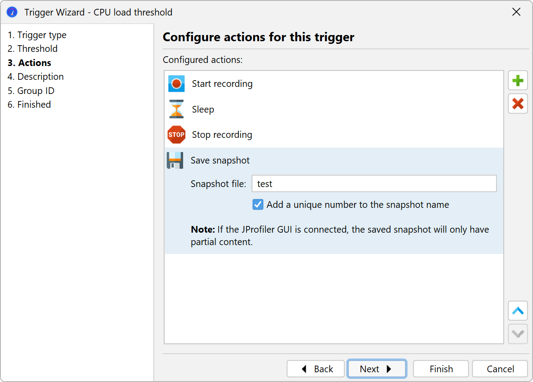Click the Save snapshot floppy disk icon
533x382 pixels.
[175, 160]
